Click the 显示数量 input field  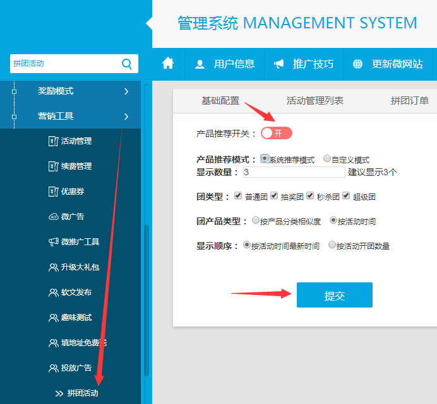tap(294, 172)
